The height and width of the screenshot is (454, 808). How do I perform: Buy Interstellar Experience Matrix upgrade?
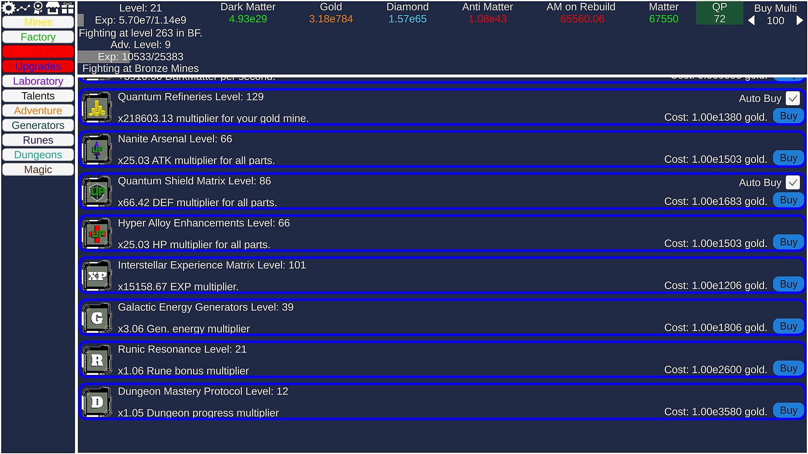tap(788, 284)
